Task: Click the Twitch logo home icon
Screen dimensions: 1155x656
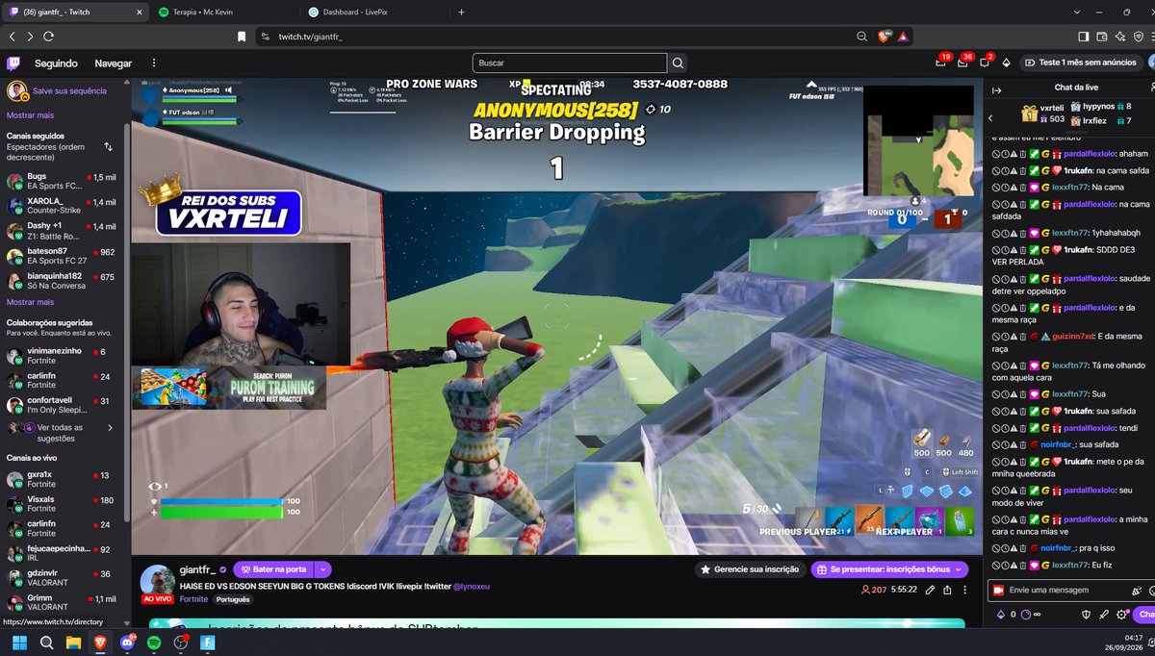Action: coord(14,63)
